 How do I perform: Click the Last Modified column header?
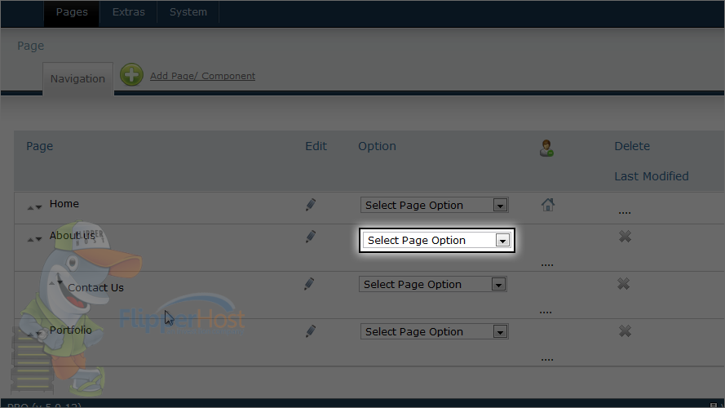pyautogui.click(x=652, y=176)
